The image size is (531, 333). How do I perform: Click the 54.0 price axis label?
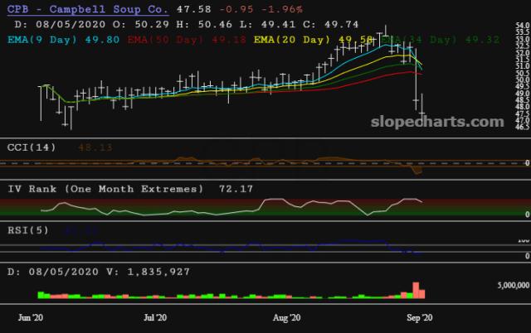[x=522, y=28]
